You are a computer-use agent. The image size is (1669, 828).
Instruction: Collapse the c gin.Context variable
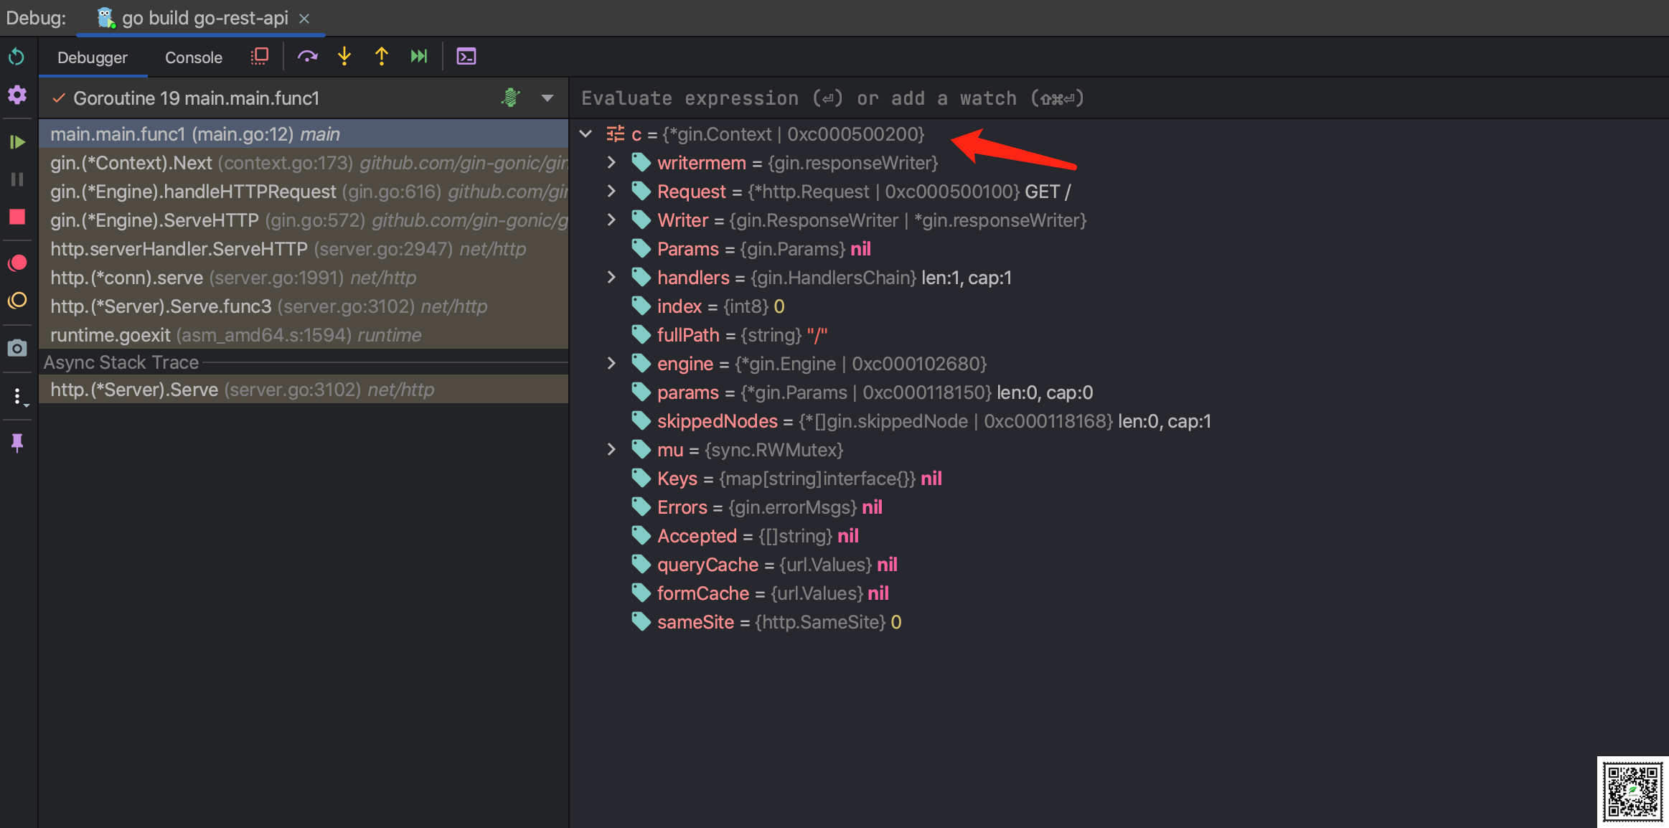tap(586, 133)
